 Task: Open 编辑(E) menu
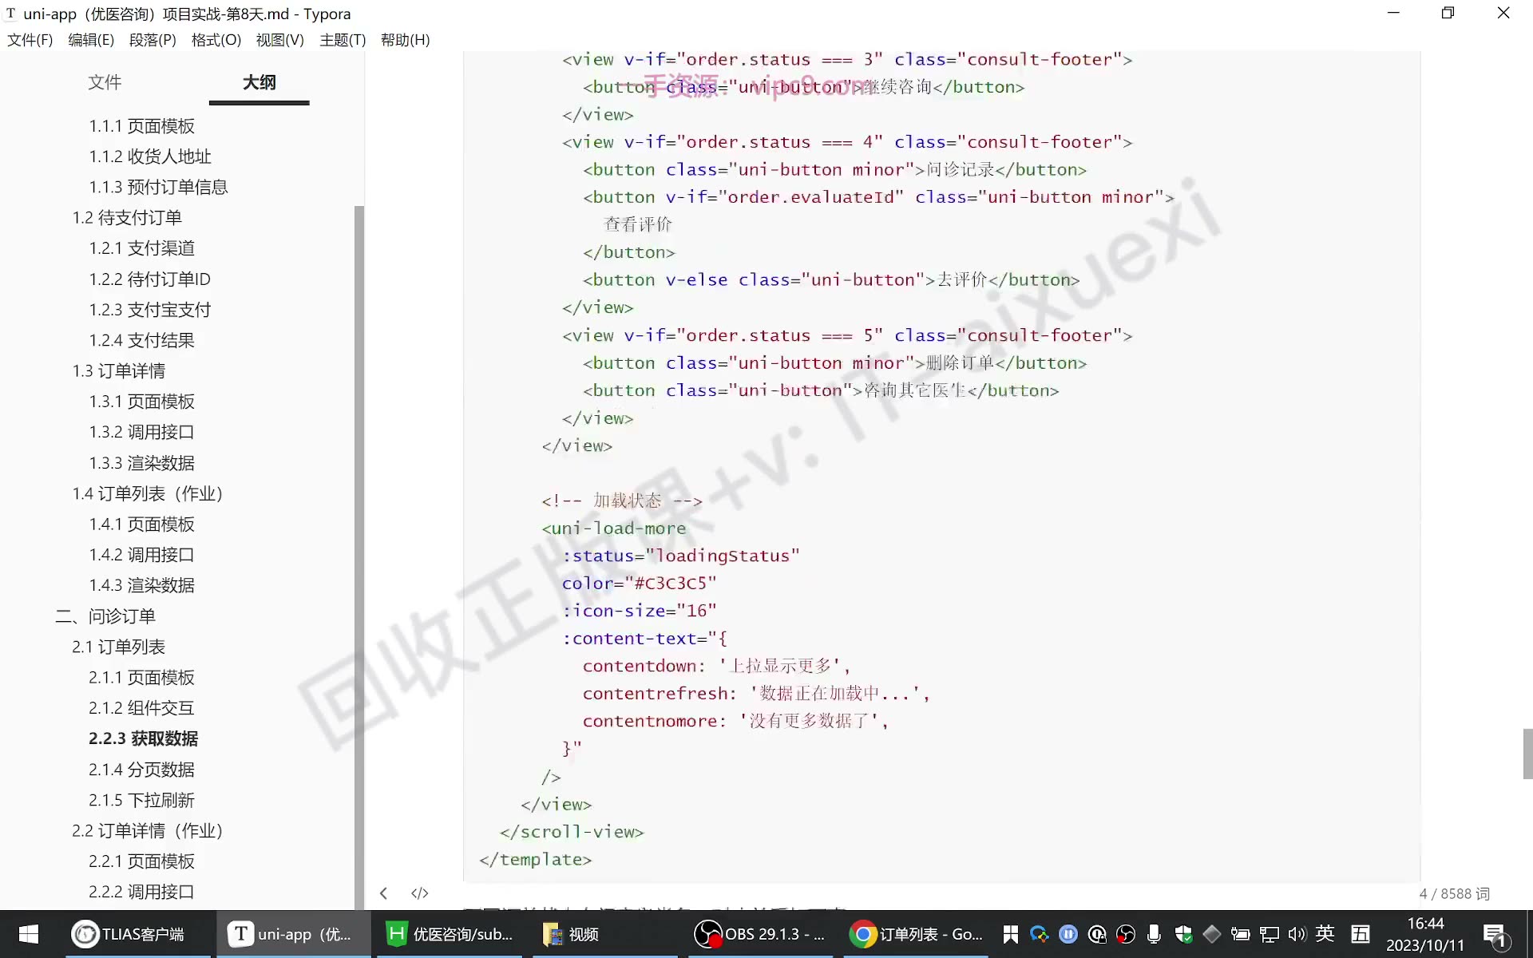[x=91, y=40]
